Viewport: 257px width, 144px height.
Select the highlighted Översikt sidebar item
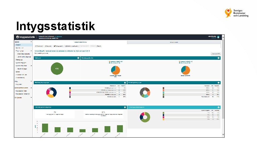pyautogui.click(x=23, y=45)
